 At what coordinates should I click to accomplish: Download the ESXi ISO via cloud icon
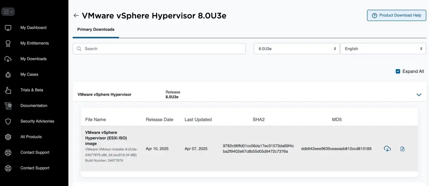pyautogui.click(x=387, y=149)
